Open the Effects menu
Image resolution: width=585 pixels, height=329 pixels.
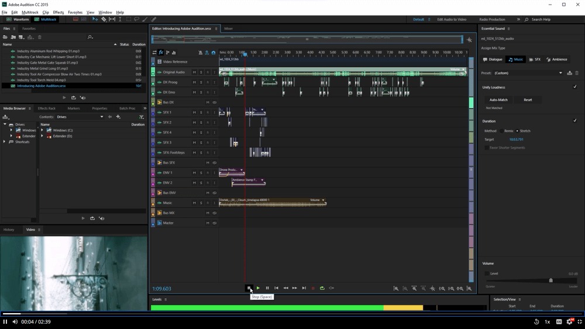tap(58, 12)
